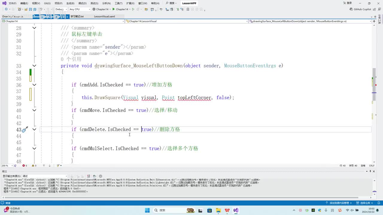Click the Undo toolbar icon

tap(41, 9)
